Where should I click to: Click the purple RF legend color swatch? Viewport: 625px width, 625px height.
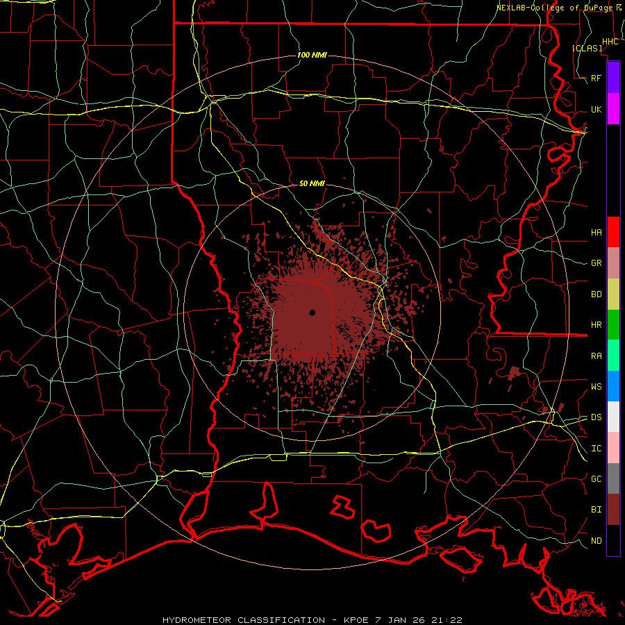(613, 78)
